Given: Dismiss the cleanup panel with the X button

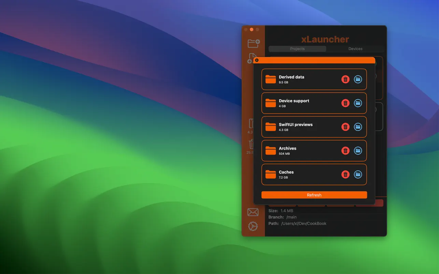Looking at the screenshot, I should pos(257,60).
